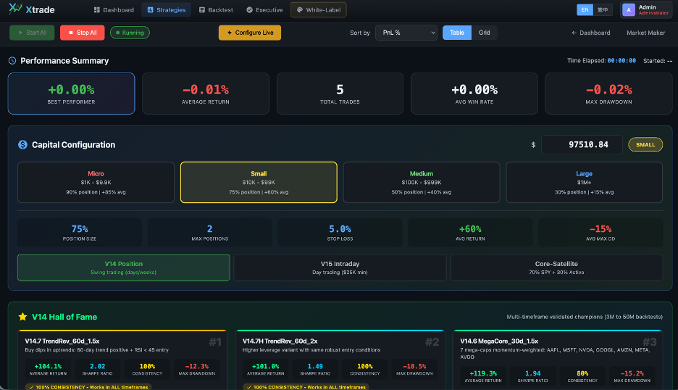Click the +104.1% Average Return value
The height and width of the screenshot is (390, 678).
tap(48, 366)
